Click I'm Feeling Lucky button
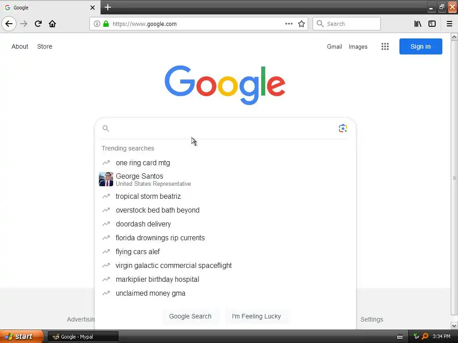 (256, 316)
